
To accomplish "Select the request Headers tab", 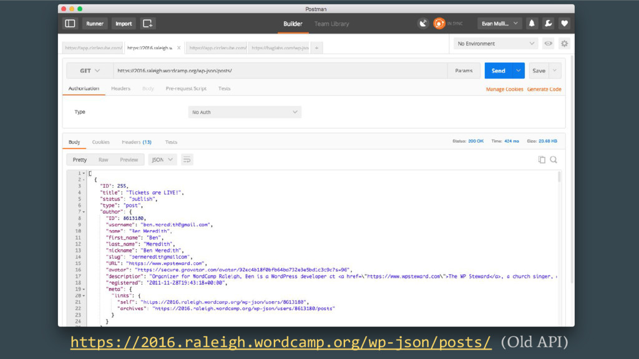I will [120, 89].
